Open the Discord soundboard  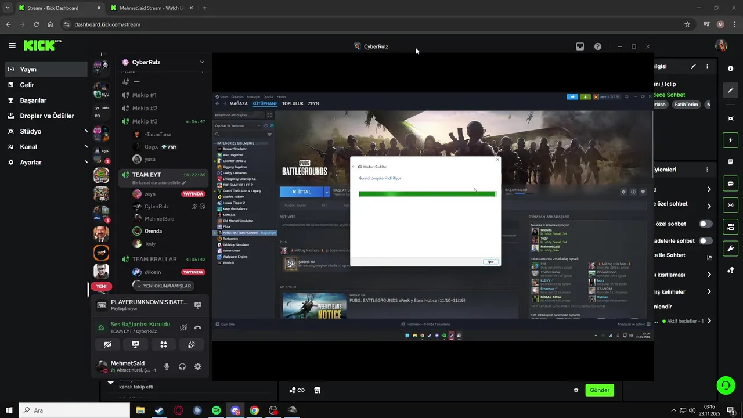pyautogui.click(x=192, y=344)
